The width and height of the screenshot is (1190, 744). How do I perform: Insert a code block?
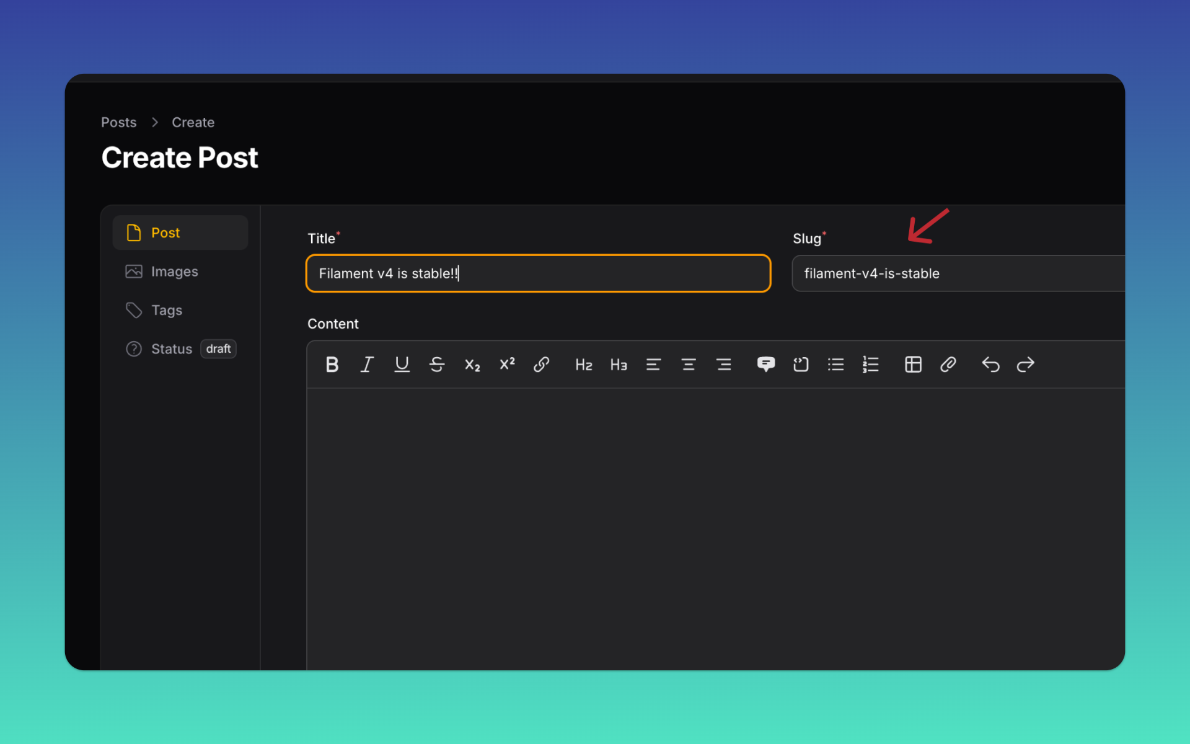(801, 365)
